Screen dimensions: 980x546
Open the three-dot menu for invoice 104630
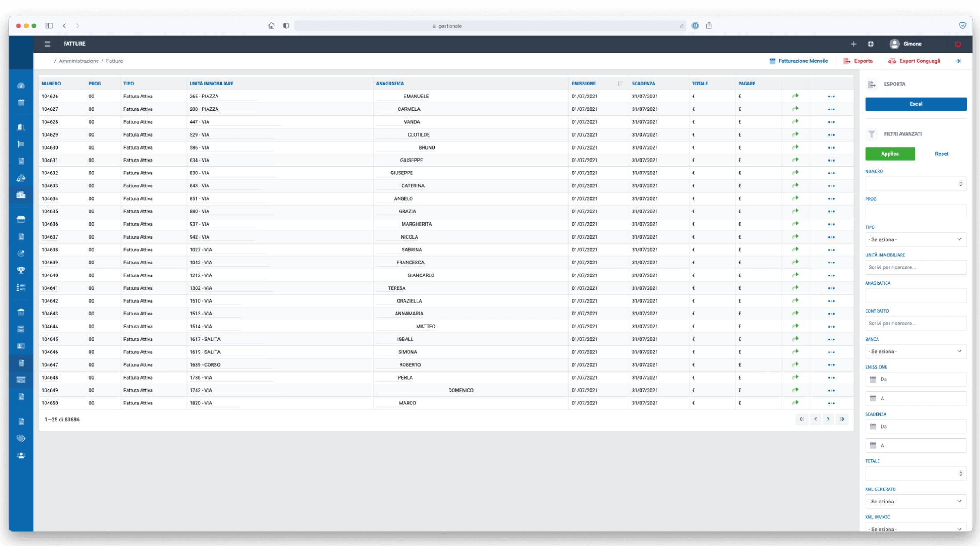[831, 148]
